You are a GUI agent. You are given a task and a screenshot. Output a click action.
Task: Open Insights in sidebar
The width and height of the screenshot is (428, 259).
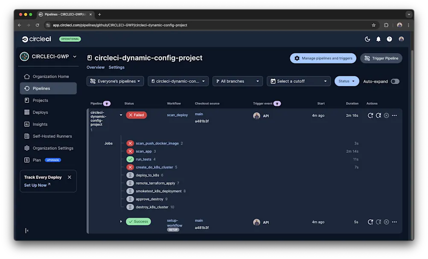pyautogui.click(x=48, y=124)
